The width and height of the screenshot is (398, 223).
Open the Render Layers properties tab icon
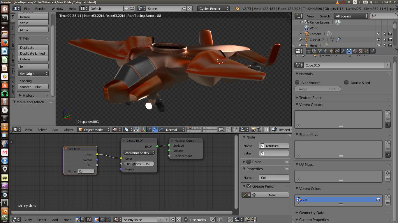coord(314,51)
